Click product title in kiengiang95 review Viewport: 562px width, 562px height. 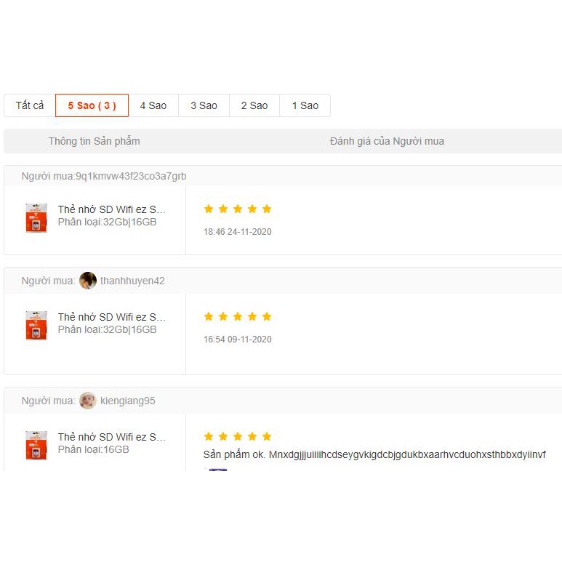(111, 437)
